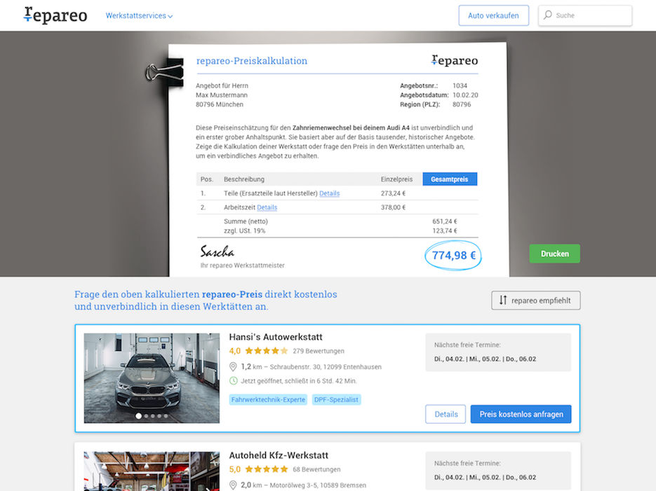Click the DPF-Spezialist tag

tap(336, 399)
